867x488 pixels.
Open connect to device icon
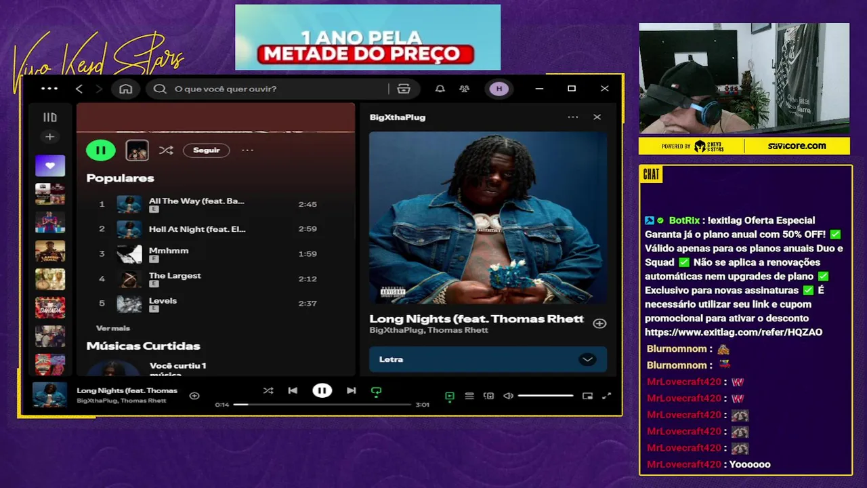488,396
